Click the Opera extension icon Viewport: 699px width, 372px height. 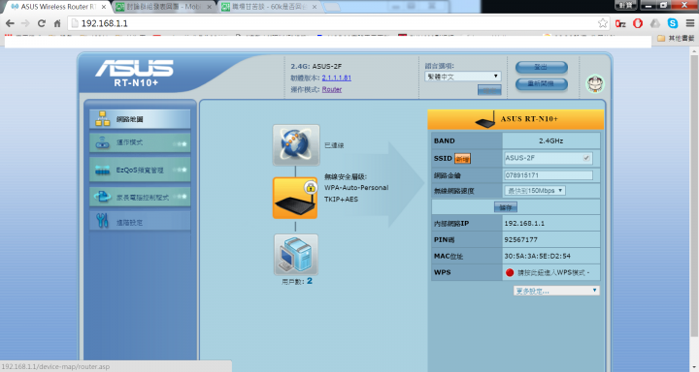click(x=638, y=23)
